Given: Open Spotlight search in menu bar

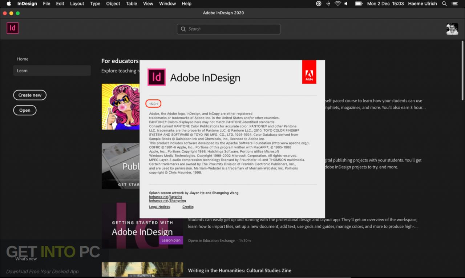Looking at the screenshot, I should tap(444, 4).
